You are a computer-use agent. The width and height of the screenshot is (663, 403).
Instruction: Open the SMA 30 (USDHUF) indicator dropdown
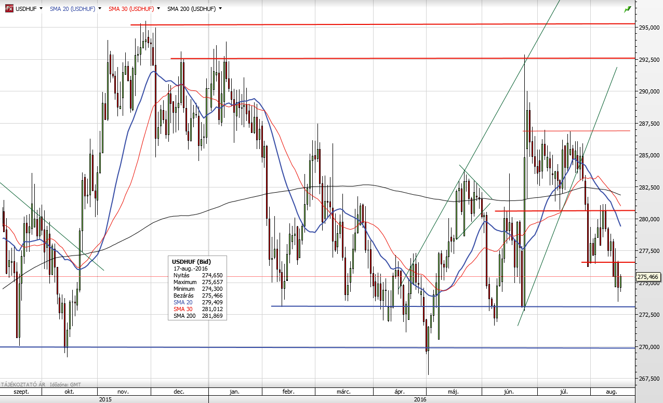(158, 8)
